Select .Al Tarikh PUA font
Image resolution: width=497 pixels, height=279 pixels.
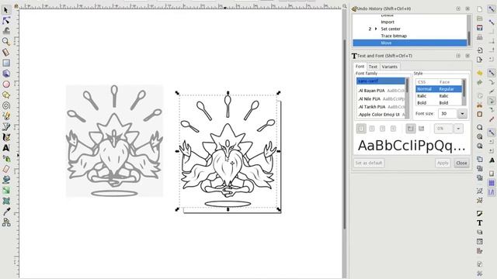pos(381,107)
